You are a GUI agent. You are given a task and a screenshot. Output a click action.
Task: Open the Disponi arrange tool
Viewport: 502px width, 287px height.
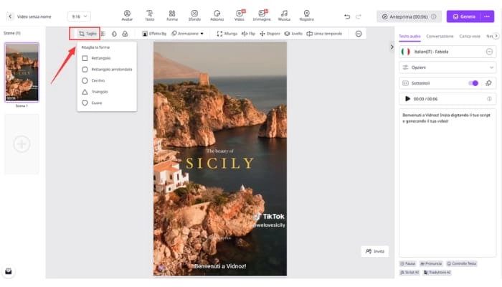click(270, 34)
